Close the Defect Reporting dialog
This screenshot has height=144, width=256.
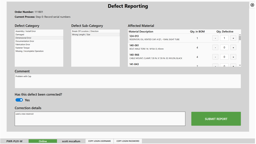(x=252, y=5)
